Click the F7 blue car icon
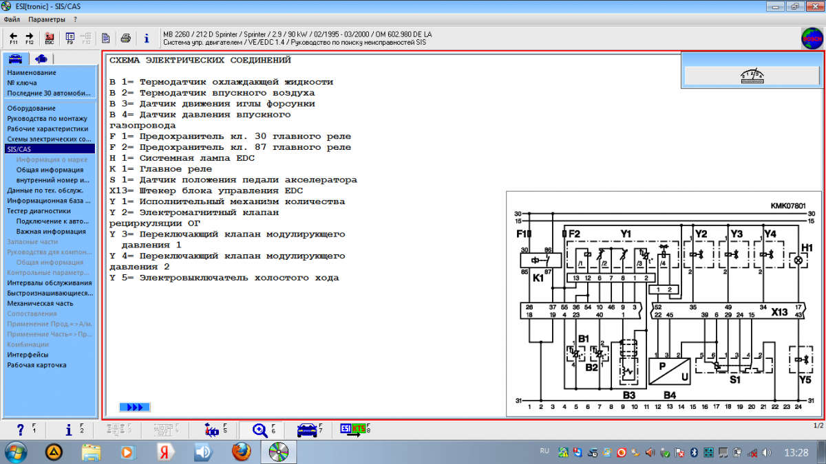The image size is (826, 464). [x=310, y=430]
